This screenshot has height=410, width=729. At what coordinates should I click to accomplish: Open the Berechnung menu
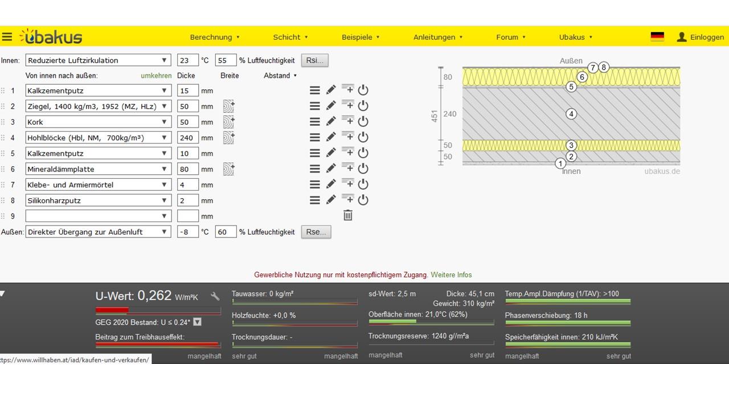(x=215, y=37)
